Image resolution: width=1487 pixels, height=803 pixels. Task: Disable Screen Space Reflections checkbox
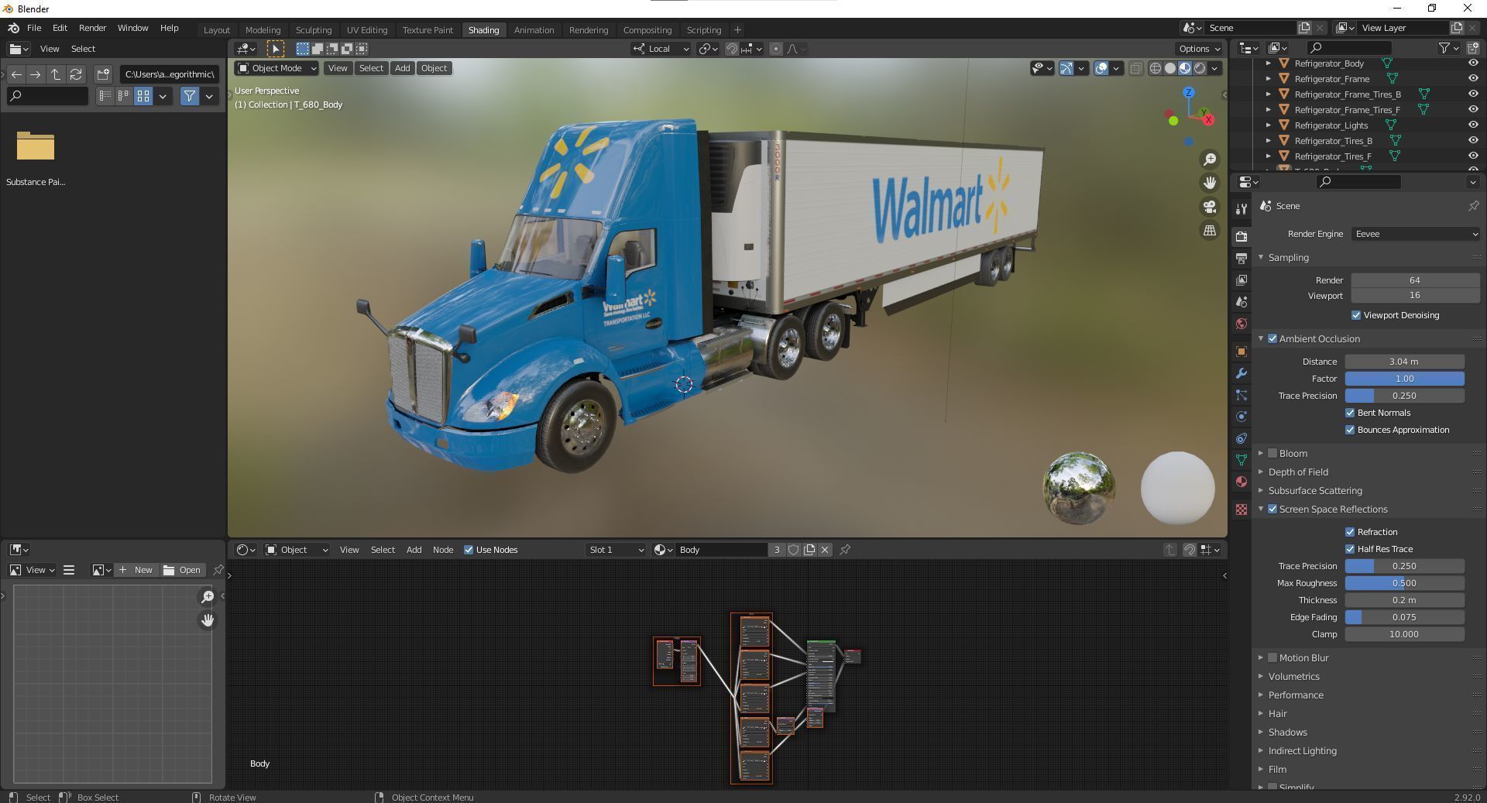pyautogui.click(x=1272, y=509)
